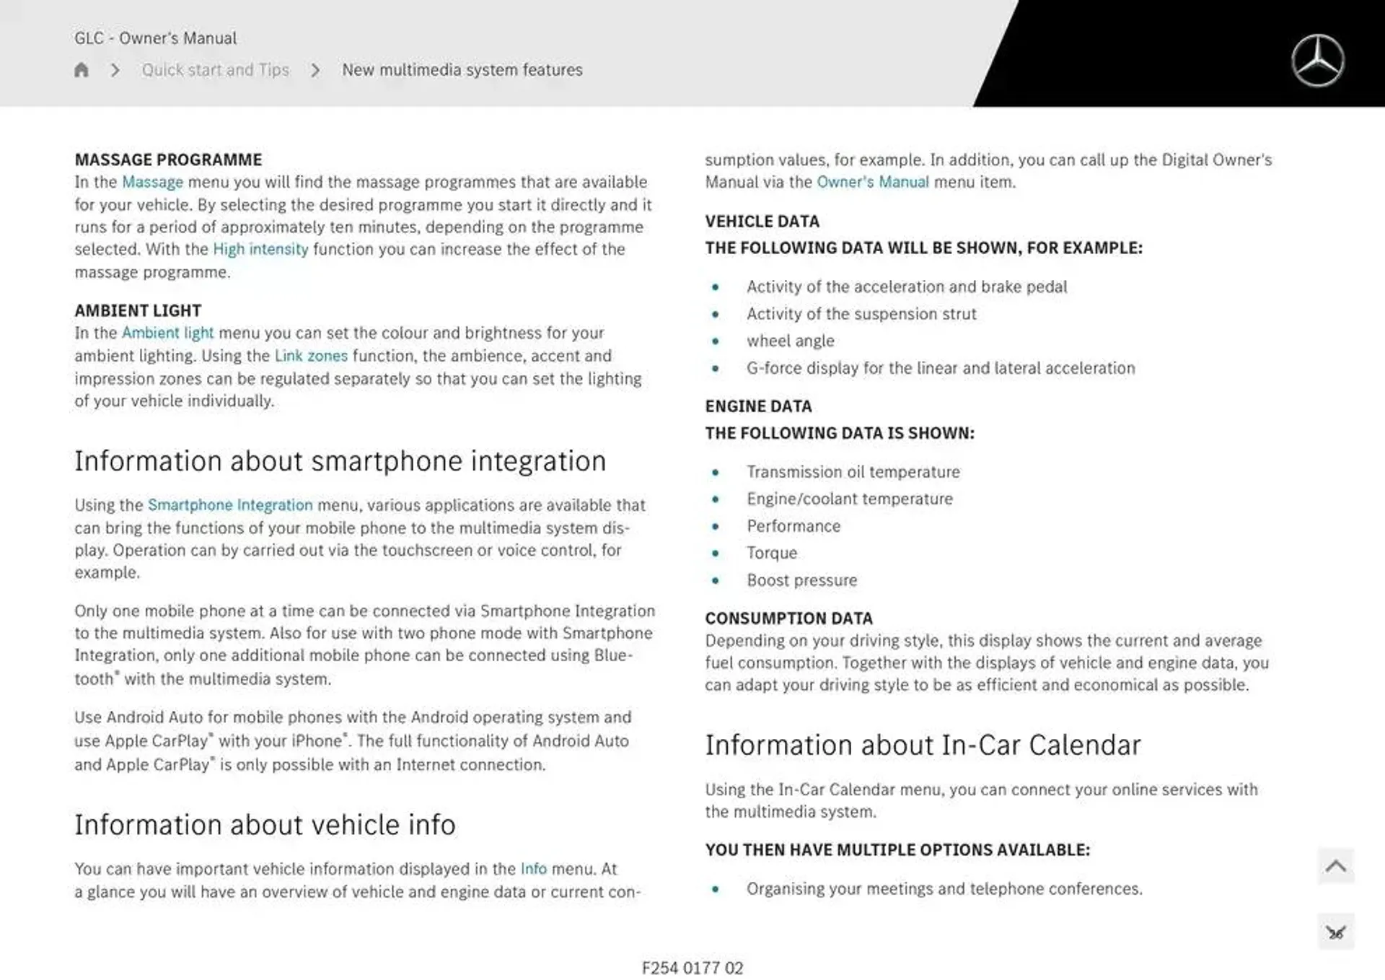Viewport: 1385px width, 980px height.
Task: Select New multimedia system features breadcrumb
Action: pos(462,69)
